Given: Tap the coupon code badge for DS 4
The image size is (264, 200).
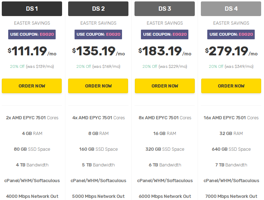Looking at the screenshot, I should coord(231,34).
